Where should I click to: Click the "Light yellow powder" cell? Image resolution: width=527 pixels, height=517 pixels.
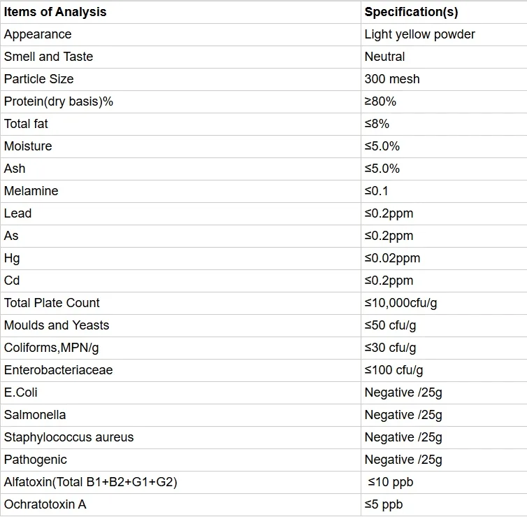click(x=419, y=34)
